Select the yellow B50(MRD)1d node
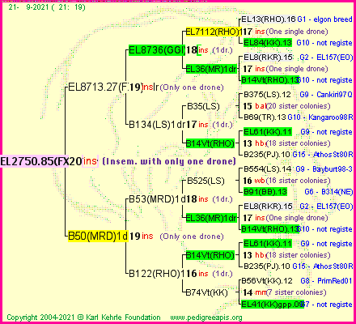This screenshot has width=356, height=324. tap(98, 237)
